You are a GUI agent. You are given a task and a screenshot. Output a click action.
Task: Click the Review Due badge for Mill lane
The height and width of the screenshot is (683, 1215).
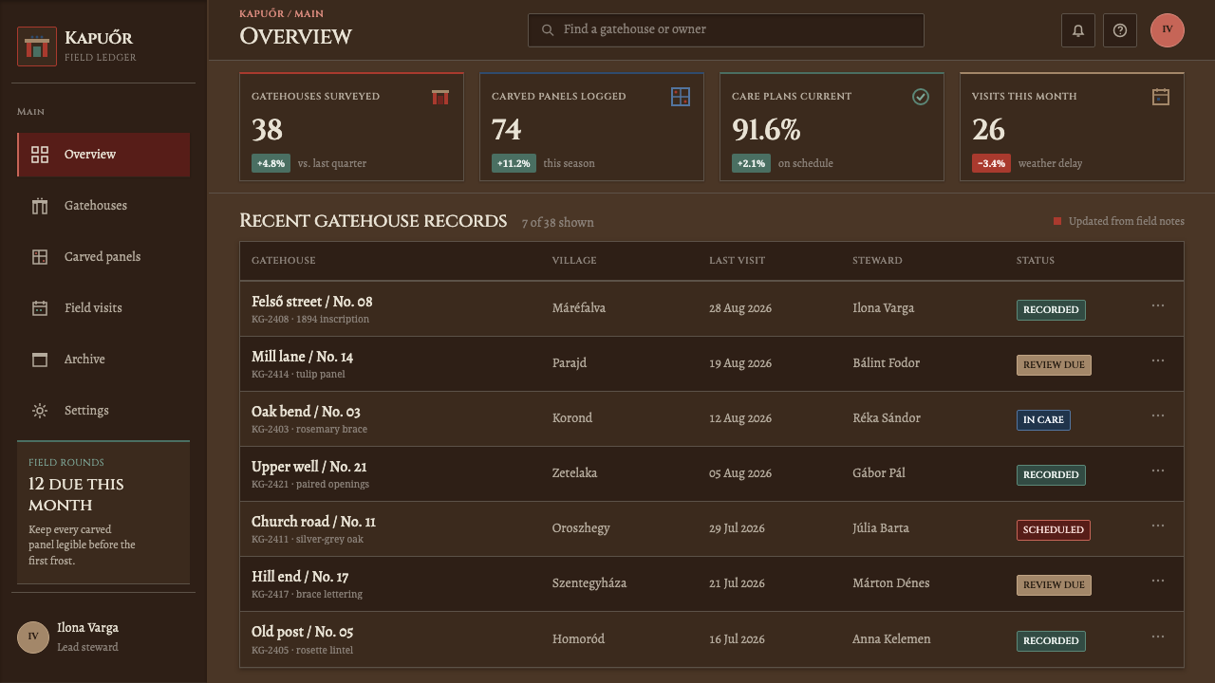(x=1054, y=365)
